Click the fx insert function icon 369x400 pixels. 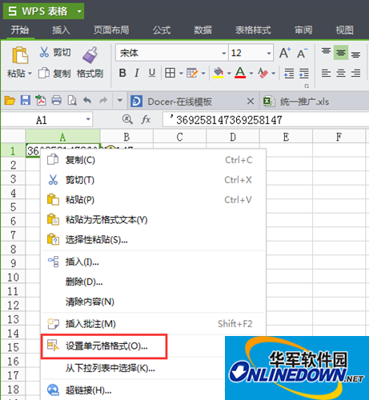tap(146, 119)
